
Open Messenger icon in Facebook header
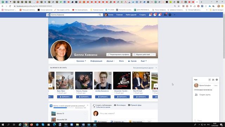point(155,15)
